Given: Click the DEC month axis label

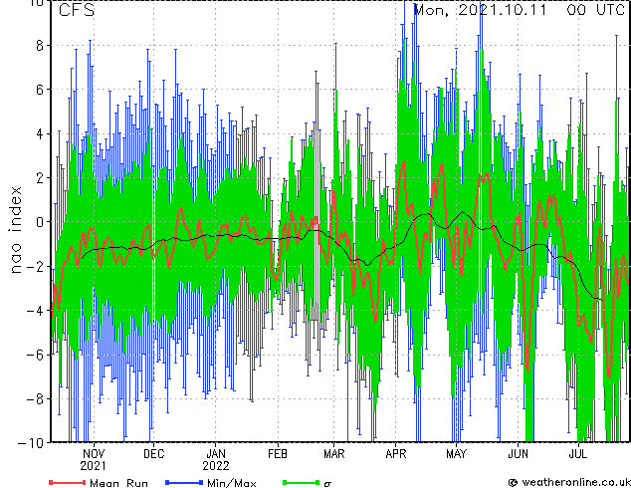Looking at the screenshot, I should tap(153, 454).
